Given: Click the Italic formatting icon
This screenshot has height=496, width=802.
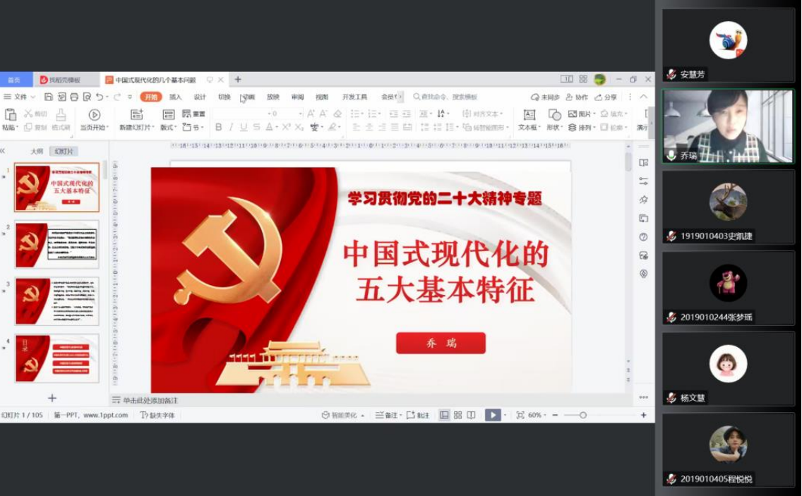Looking at the screenshot, I should point(231,128).
